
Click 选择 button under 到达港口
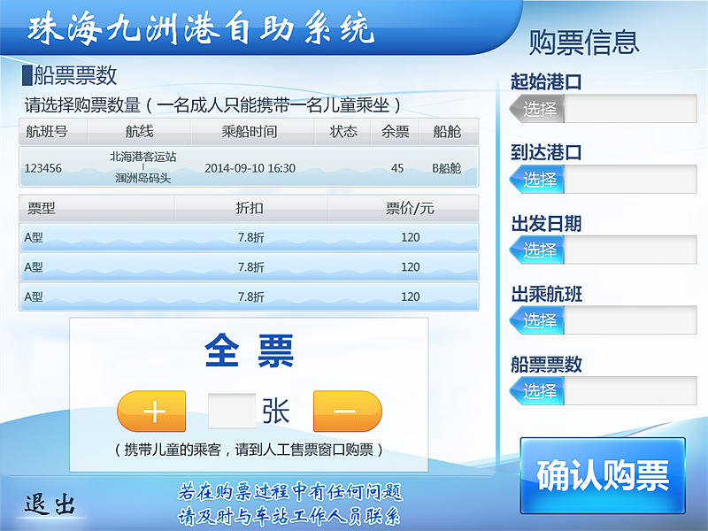(537, 180)
